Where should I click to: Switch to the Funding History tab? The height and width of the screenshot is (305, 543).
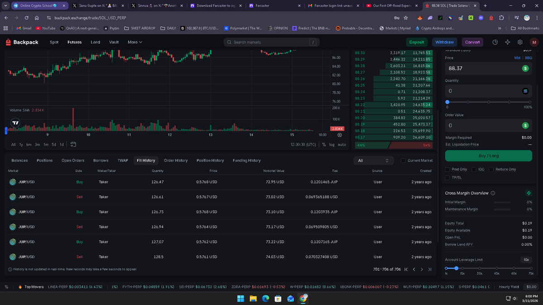[x=247, y=160]
